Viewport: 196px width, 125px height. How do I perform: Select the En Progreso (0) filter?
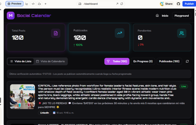143,61
